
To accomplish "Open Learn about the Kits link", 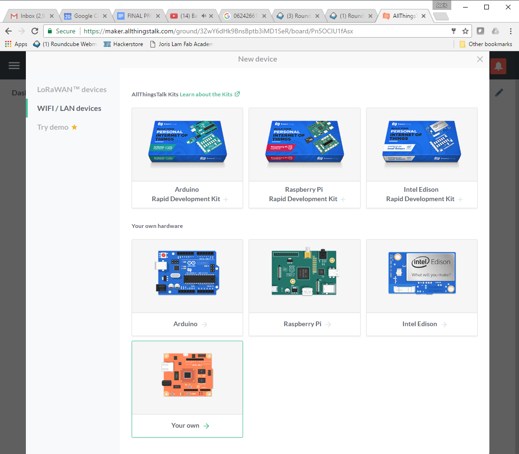I will click(x=206, y=94).
